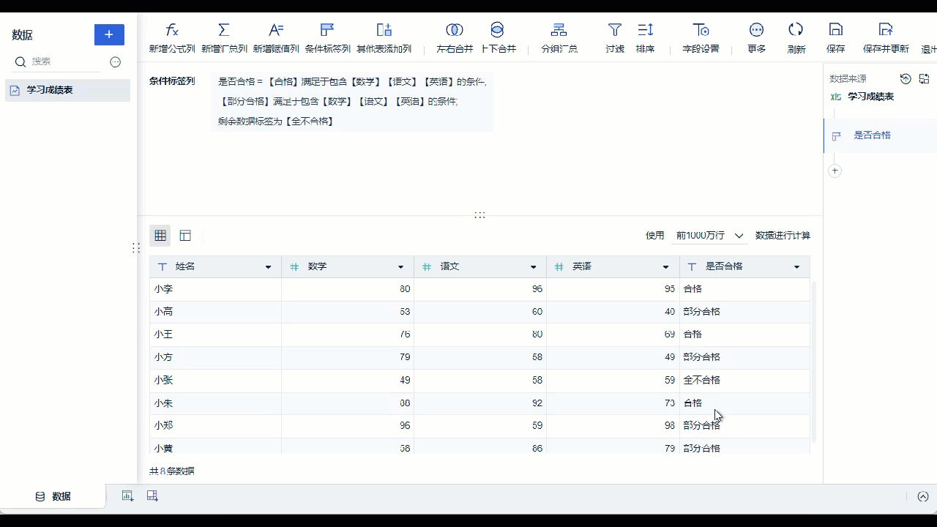Click the 刷新 refresh icon
Viewport: 937px width, 527px height.
tap(796, 30)
